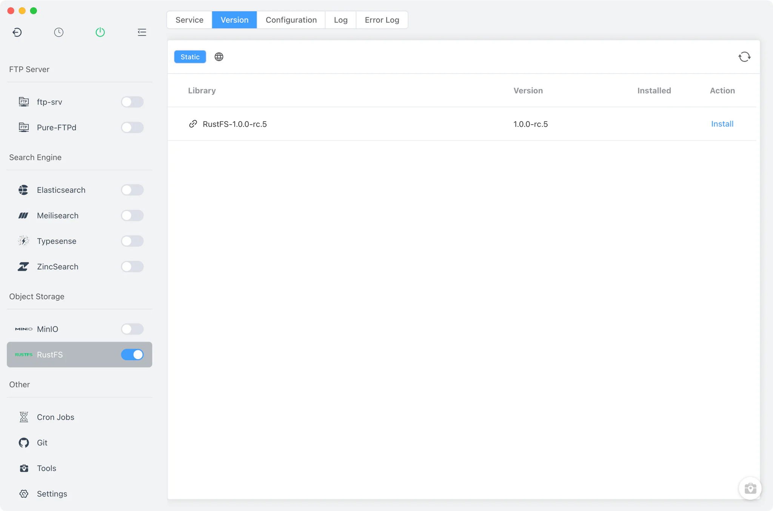Click the 1.0.0-rc.5 version cell
This screenshot has height=511, width=773.
[x=531, y=124]
